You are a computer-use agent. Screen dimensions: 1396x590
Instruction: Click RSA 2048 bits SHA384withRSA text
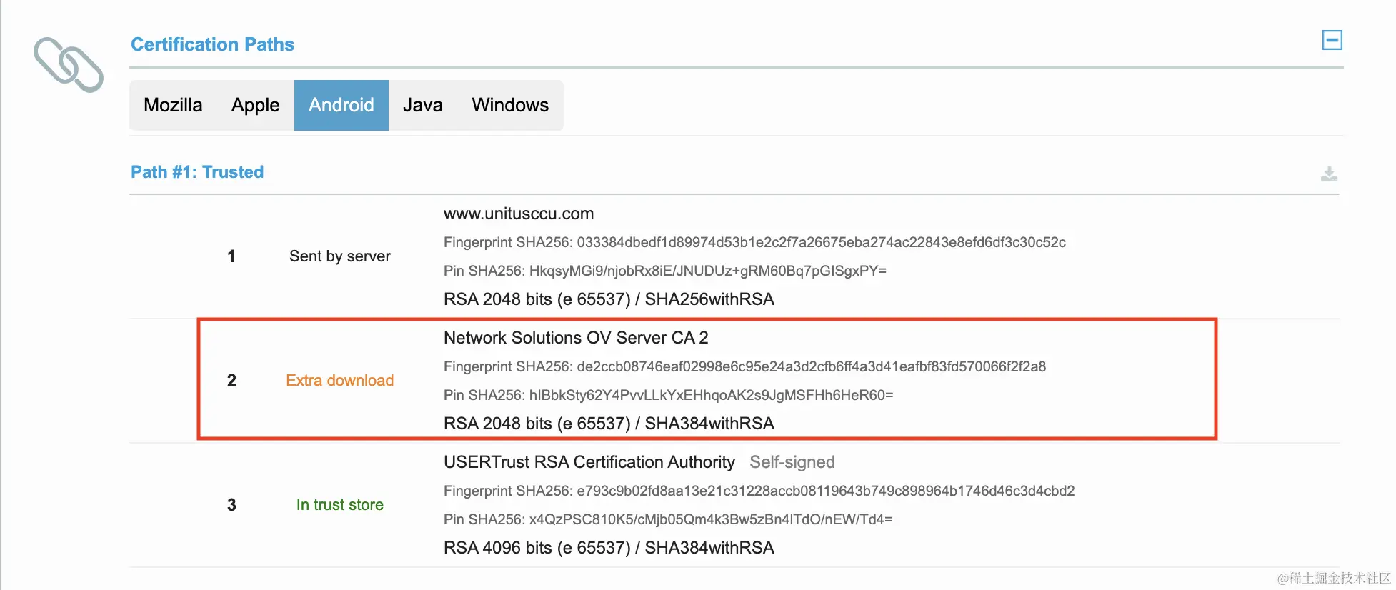609,424
